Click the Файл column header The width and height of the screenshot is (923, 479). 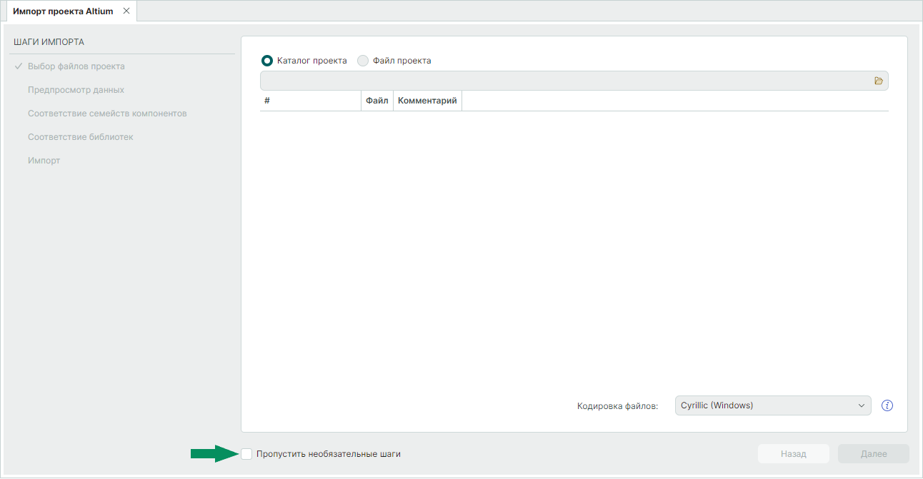(377, 101)
